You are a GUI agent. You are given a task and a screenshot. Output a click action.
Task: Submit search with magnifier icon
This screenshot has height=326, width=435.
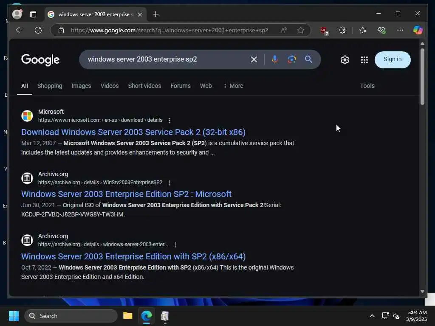pos(308,59)
